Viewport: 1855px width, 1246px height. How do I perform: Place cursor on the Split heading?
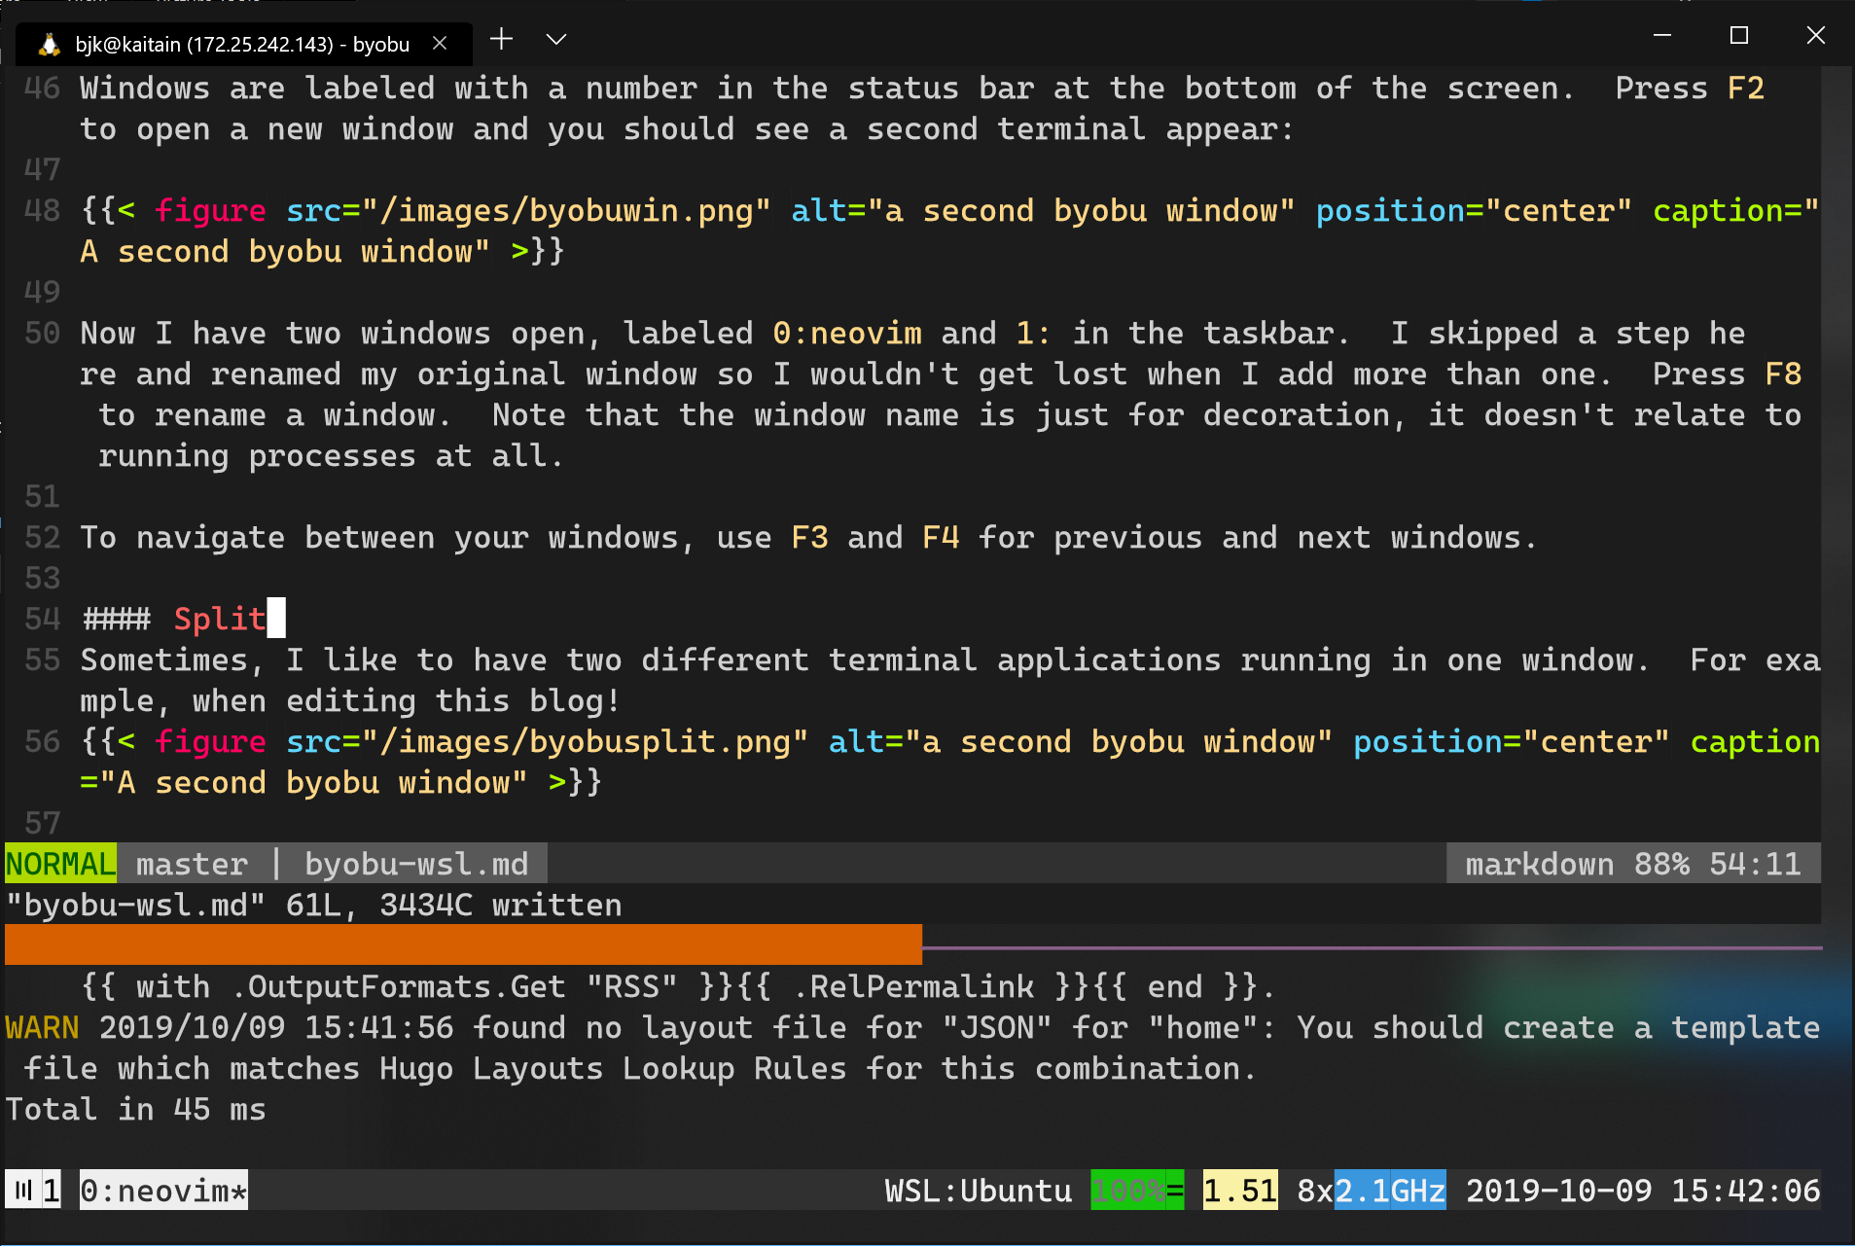(x=219, y=619)
